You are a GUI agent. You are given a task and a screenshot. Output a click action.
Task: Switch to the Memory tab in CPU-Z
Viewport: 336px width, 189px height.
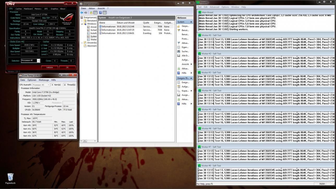[38, 9]
